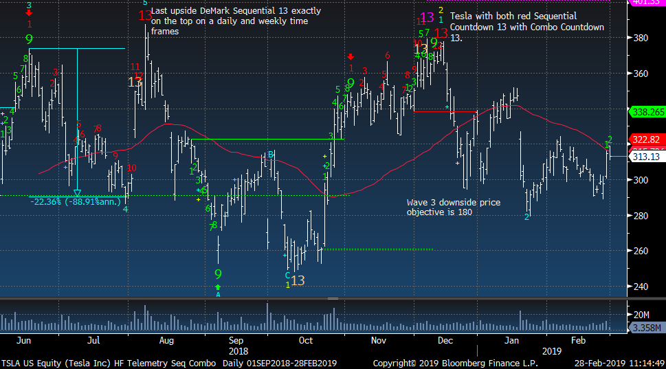
Task: Click the Copyright 2019 Bloomberg Finance L.P. text
Action: point(455,363)
